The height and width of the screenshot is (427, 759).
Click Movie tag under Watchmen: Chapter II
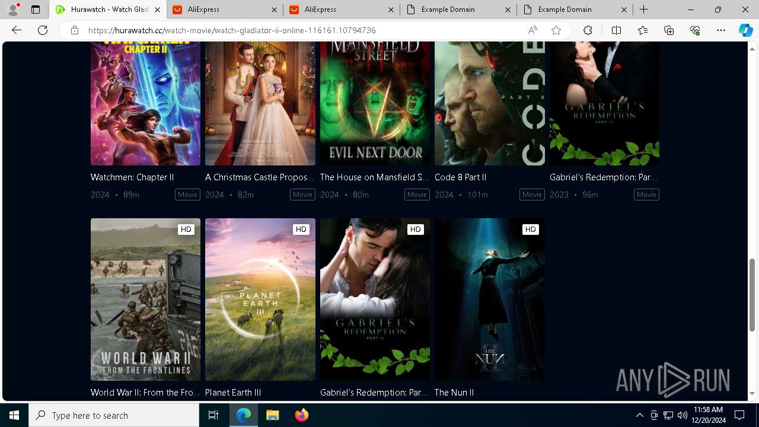coord(187,195)
